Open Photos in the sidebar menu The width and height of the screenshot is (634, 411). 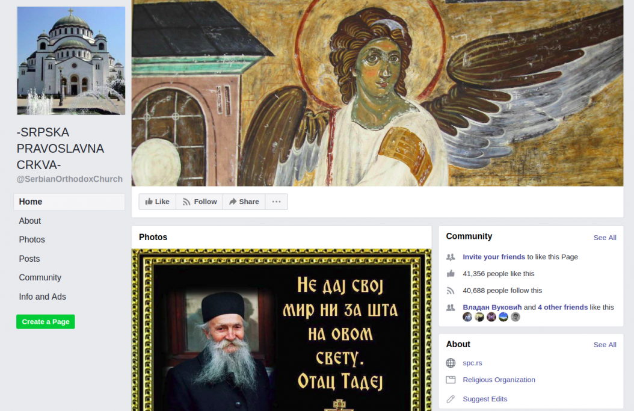tap(32, 239)
